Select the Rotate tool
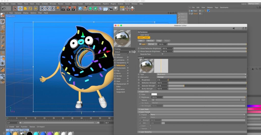 coord(31,8)
